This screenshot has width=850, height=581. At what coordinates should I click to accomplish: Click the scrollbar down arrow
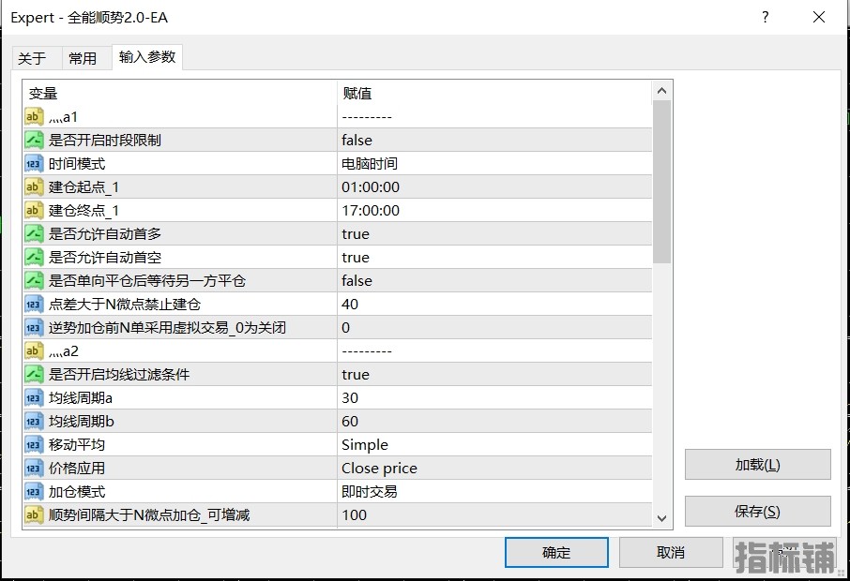click(661, 518)
